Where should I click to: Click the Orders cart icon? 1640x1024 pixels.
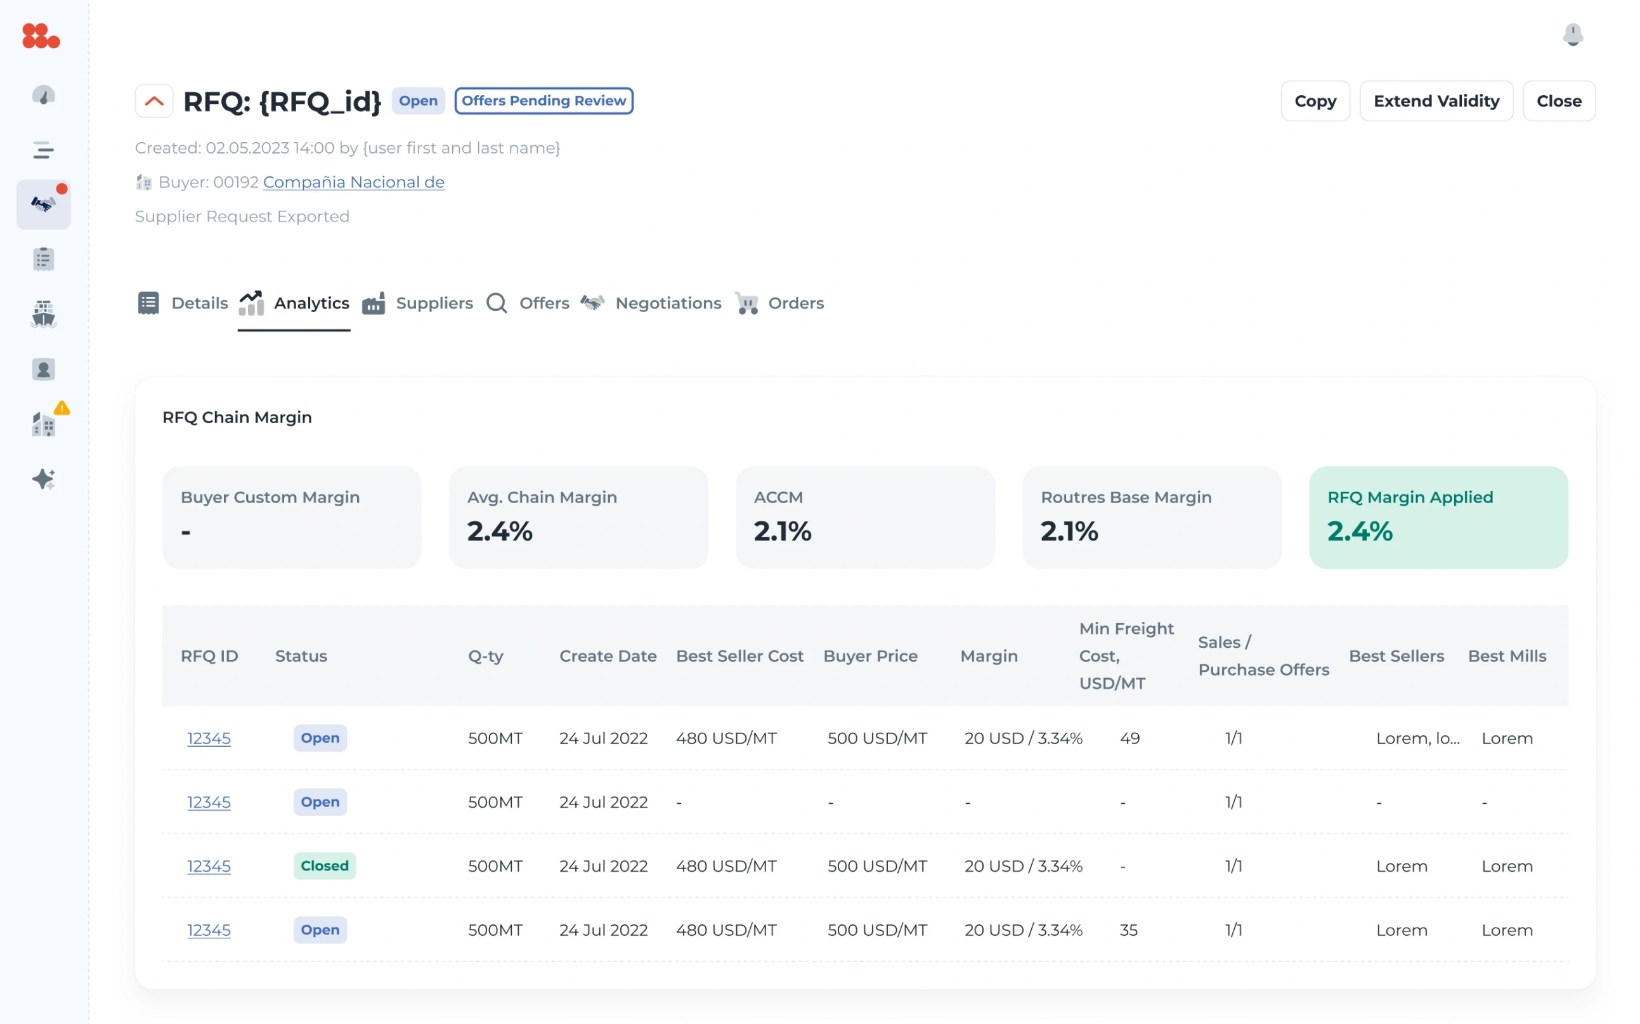[x=746, y=303]
